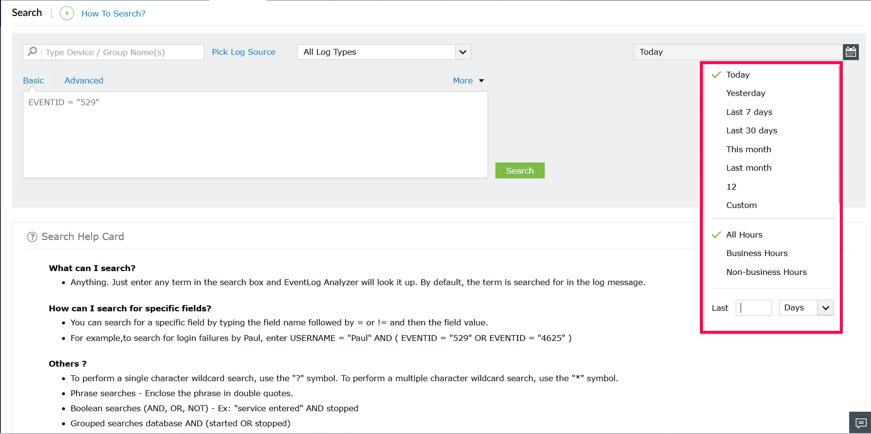Click the Search Help Card question icon
Viewport: 871px width, 434px height.
32,237
